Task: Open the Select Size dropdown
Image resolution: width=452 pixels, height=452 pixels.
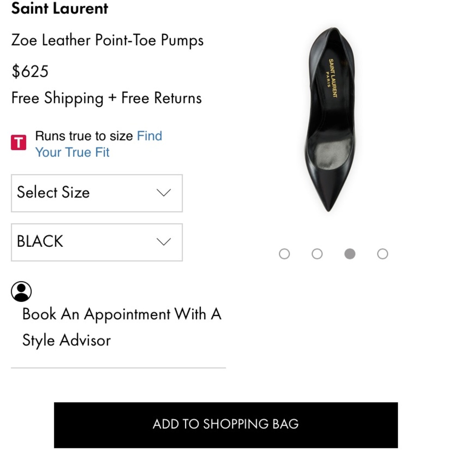Action: pos(97,193)
